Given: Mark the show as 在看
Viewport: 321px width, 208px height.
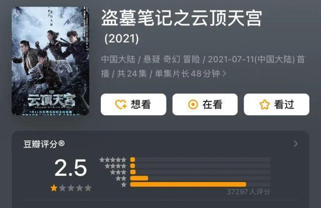Looking at the screenshot, I should tap(205, 104).
